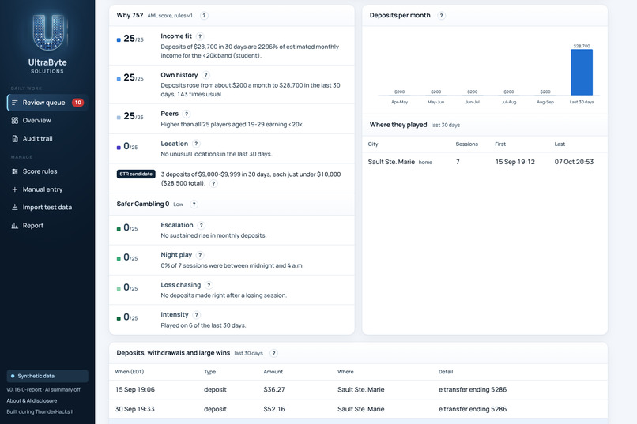Click the Import test data download icon
The image size is (637, 424).
15,208
